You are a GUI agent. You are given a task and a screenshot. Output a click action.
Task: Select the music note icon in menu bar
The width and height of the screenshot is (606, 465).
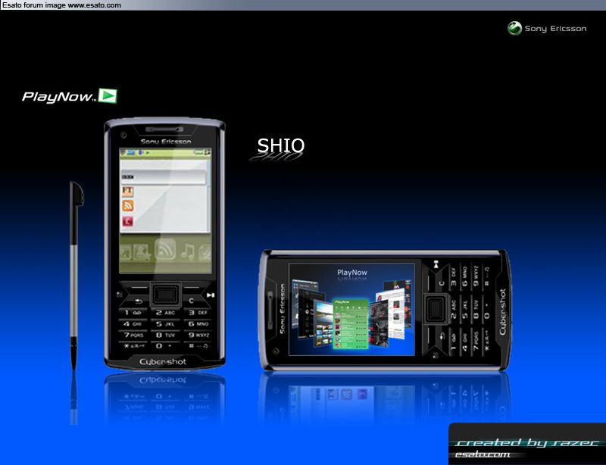point(186,251)
